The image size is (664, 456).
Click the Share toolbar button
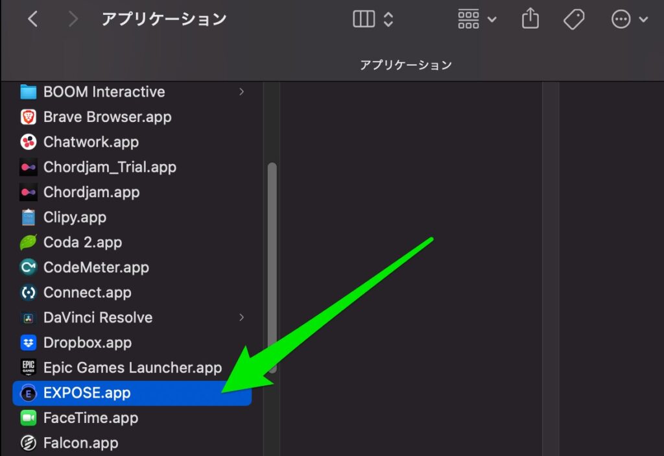click(x=530, y=19)
